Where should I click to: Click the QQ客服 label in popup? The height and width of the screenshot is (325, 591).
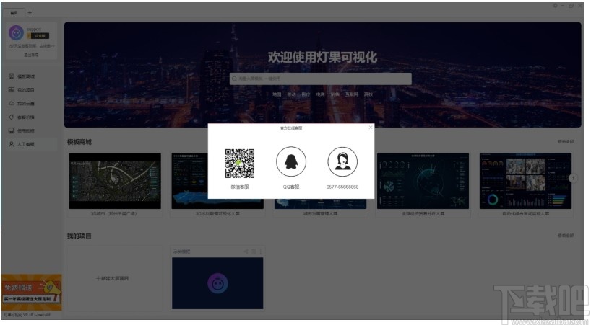click(291, 187)
